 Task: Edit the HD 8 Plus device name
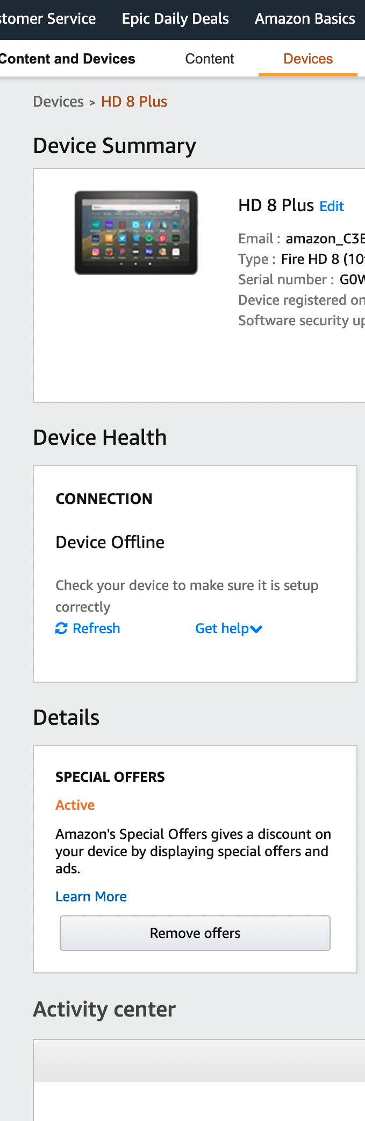coord(332,206)
